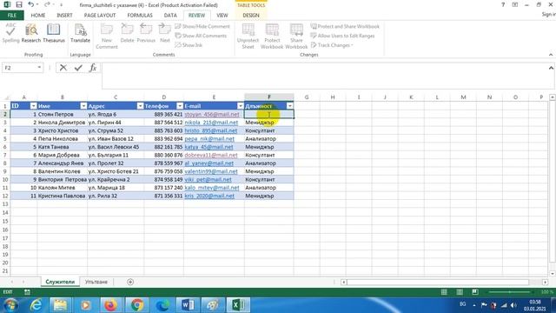This screenshot has height=313, width=556.
Task: Toggle Show Ink
Action: tap(189, 45)
